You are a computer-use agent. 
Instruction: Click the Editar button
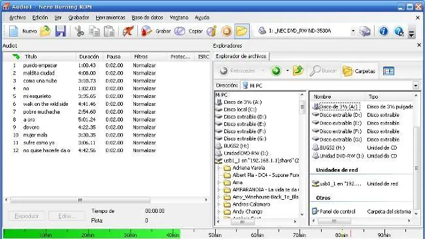tap(67, 216)
